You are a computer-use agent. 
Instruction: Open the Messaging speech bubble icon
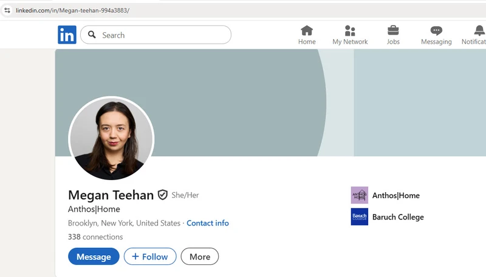pos(436,31)
